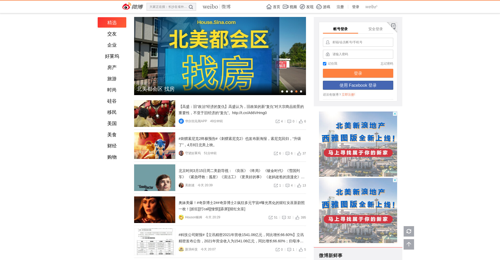Close the first 北美新浪地产 ad

[395, 114]
